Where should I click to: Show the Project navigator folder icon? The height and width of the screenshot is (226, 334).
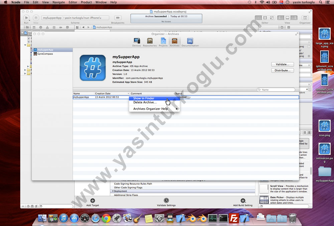tap(27, 27)
